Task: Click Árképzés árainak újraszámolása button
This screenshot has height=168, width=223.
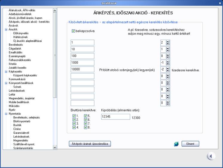Action: click(90, 144)
